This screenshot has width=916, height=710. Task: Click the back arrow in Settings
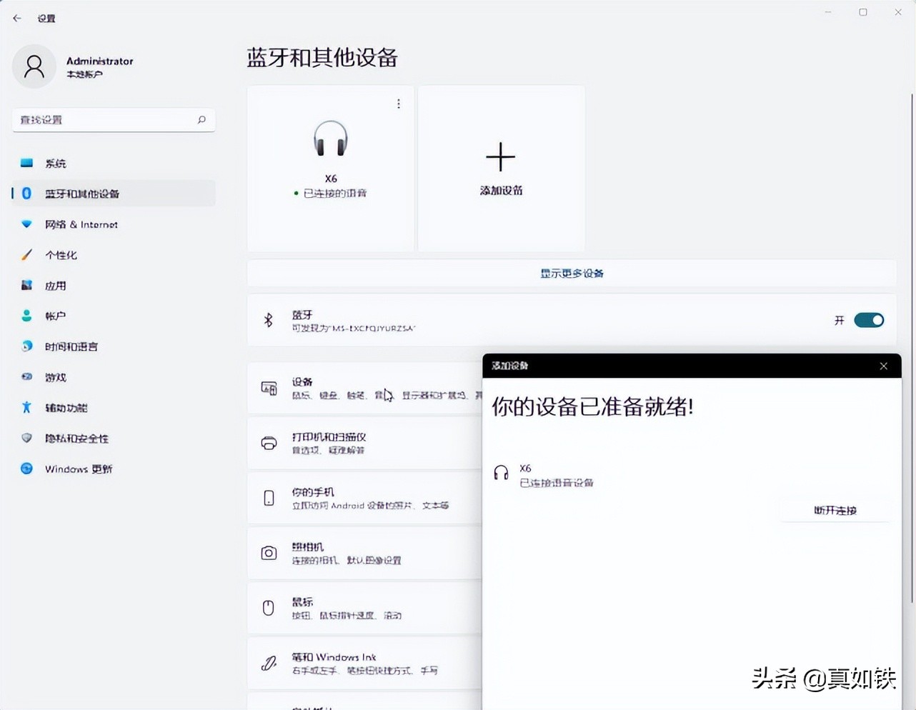click(x=17, y=18)
